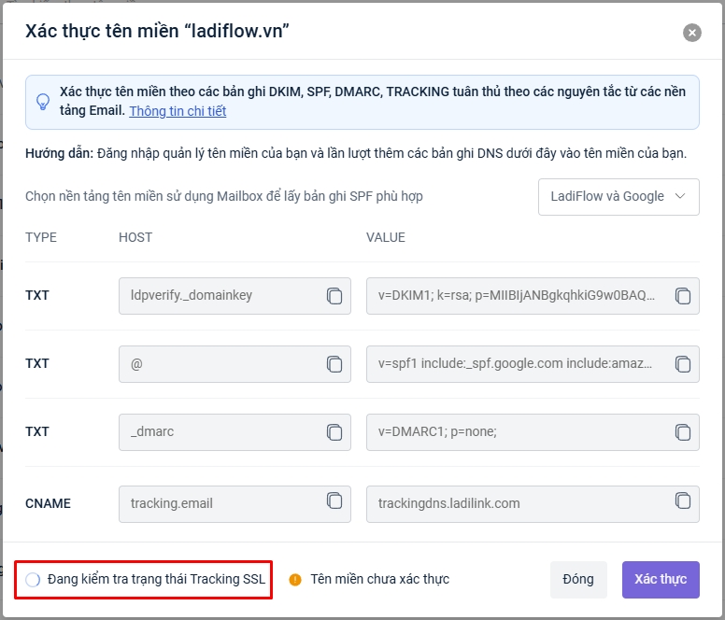Copy the @ host entry
Viewport: 725px width, 620px height.
334,364
